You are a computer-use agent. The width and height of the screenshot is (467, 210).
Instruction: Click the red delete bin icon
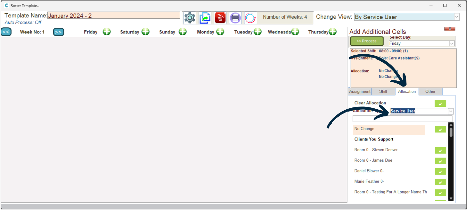pyautogui.click(x=220, y=18)
